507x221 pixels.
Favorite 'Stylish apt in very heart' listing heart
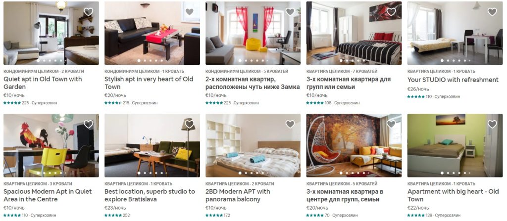point(190,12)
